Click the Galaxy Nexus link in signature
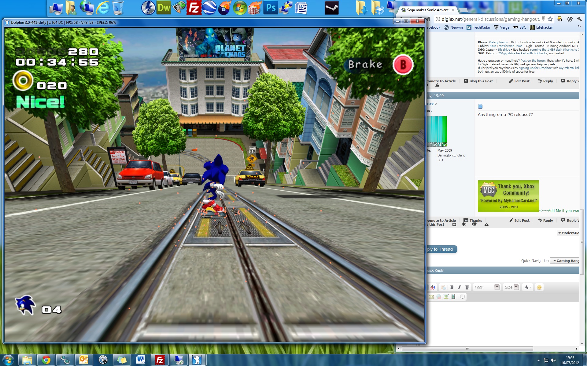 [498, 42]
